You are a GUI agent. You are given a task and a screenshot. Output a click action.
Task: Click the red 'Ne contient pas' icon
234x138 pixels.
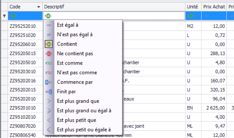49,54
